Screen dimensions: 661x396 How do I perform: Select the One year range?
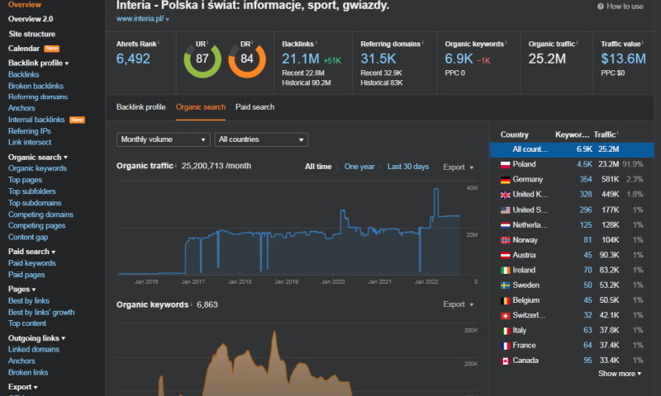tap(359, 167)
